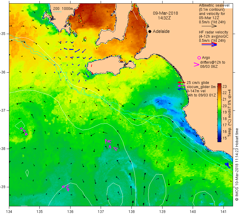
Task: Click the date '09-Mar-2018'
Action: coord(166,13)
